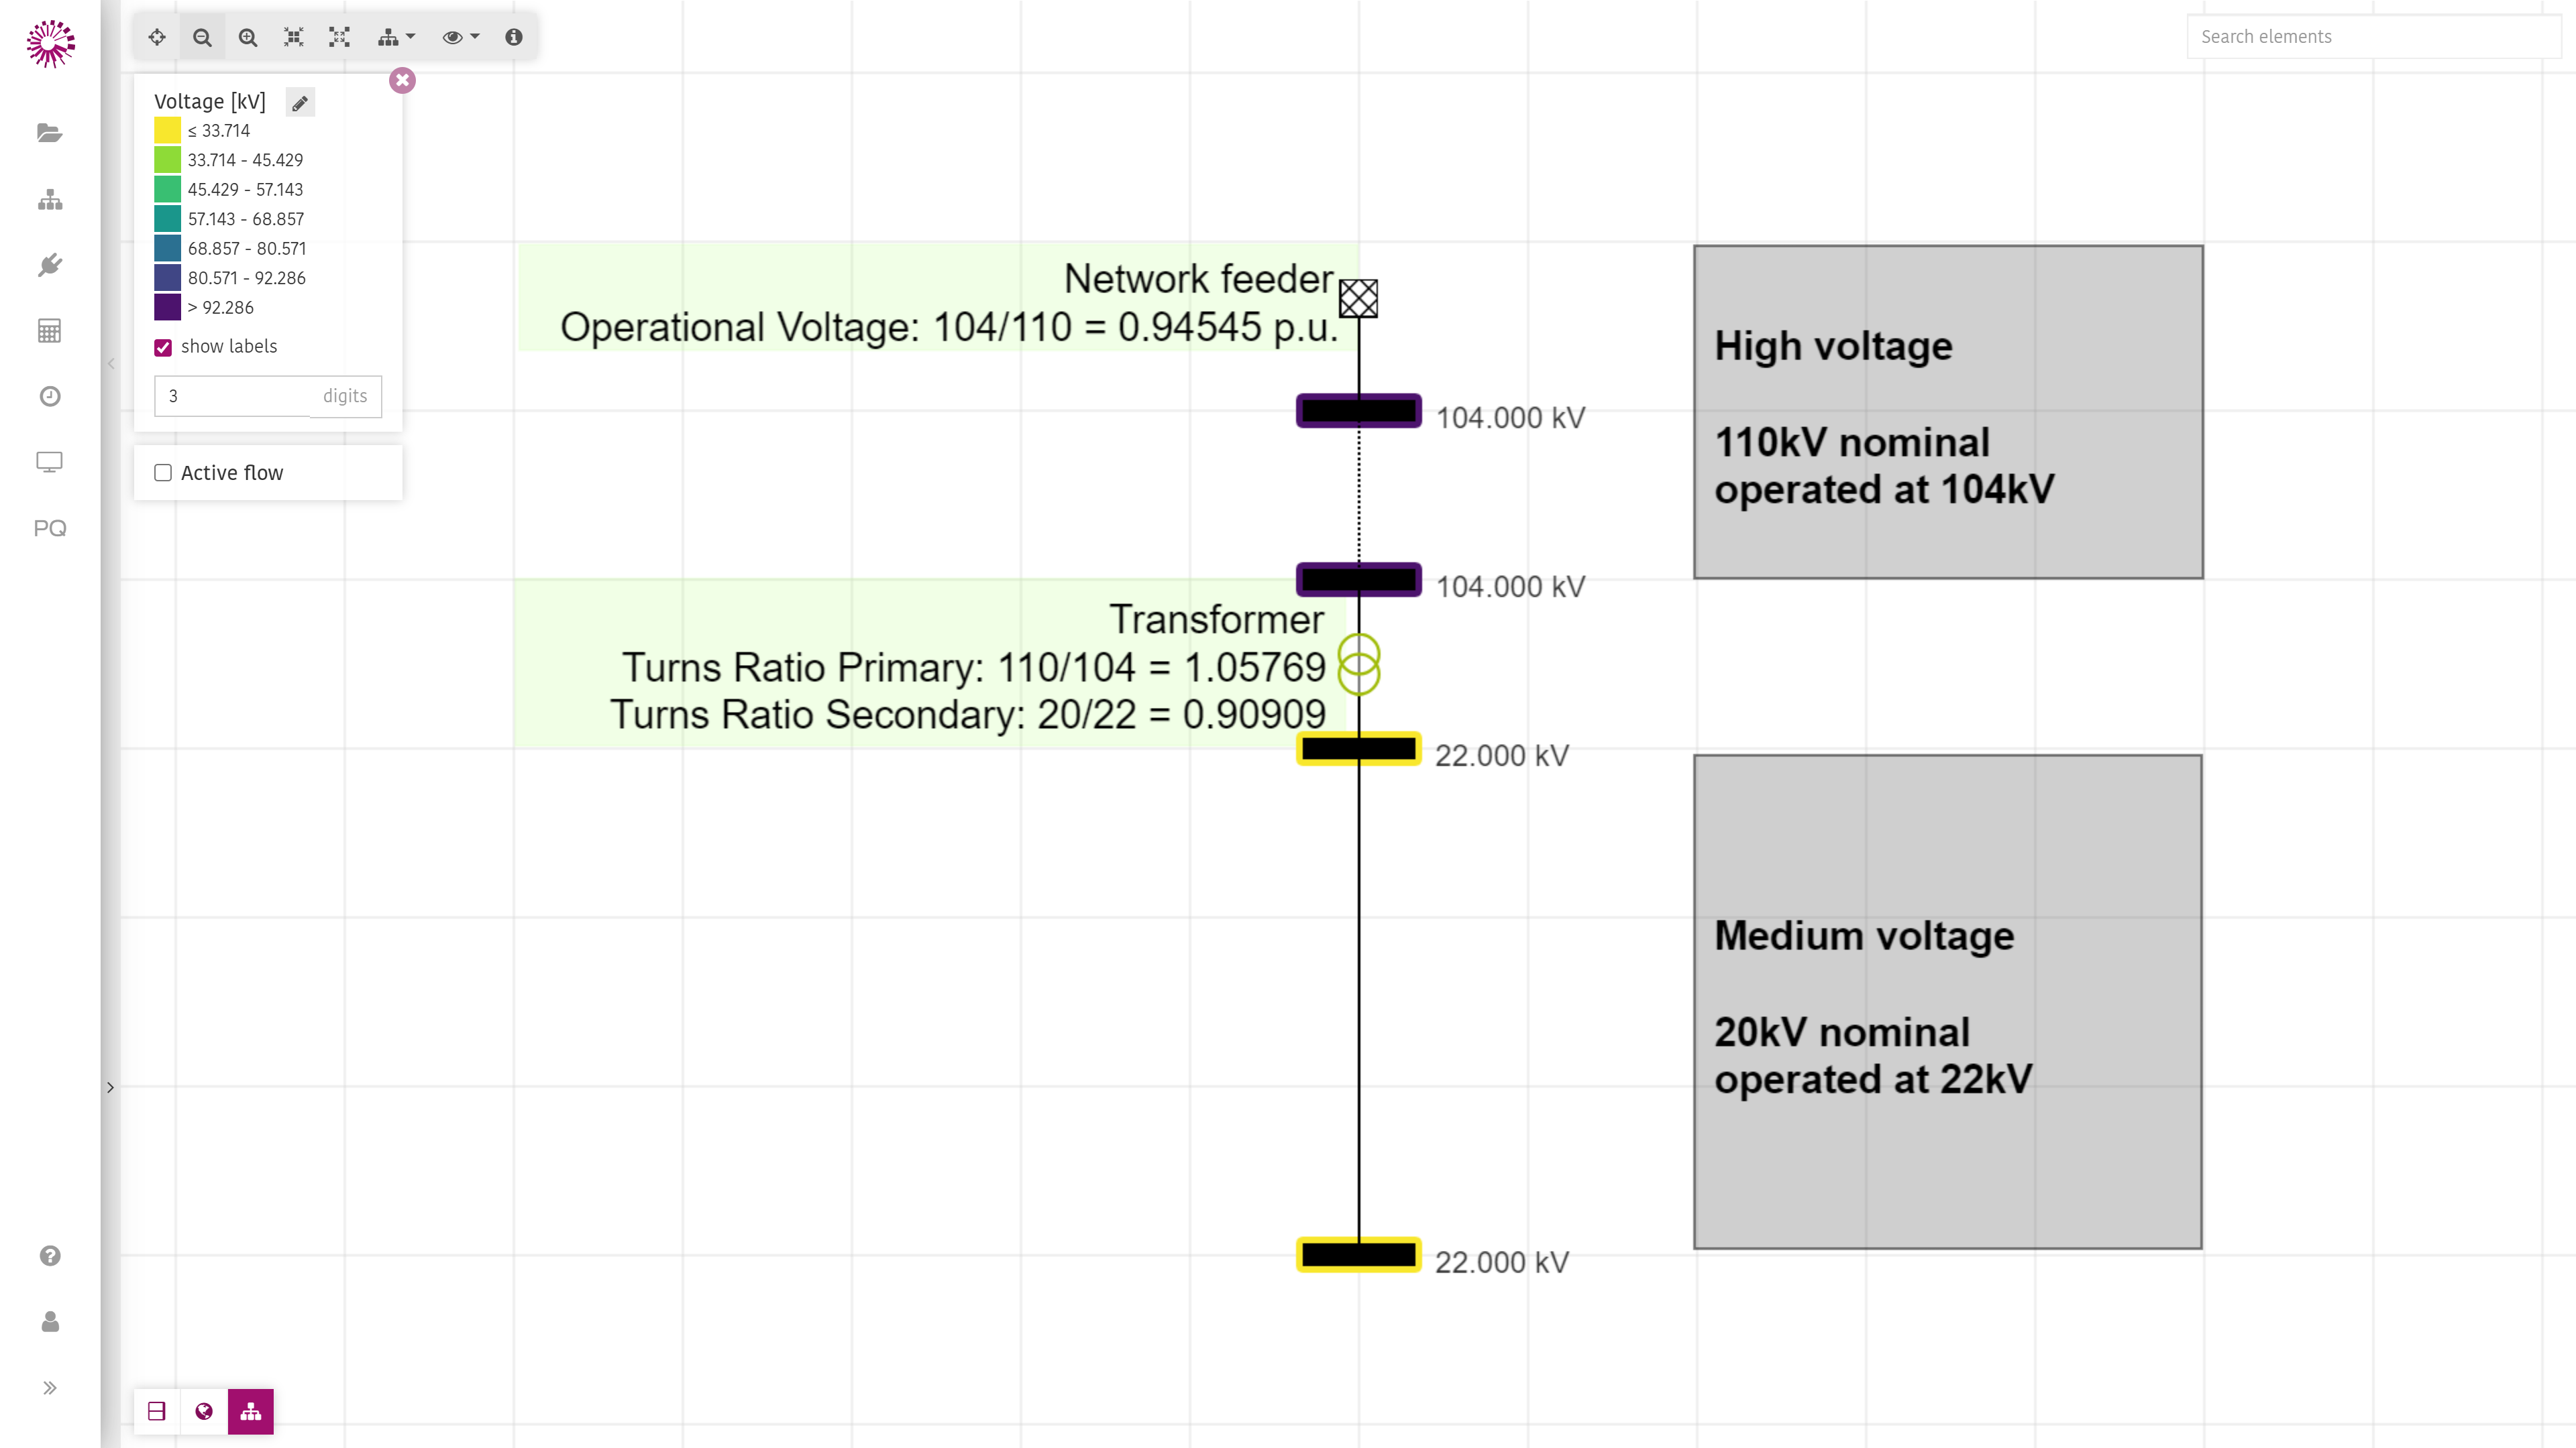Open the folder icon in left sidebar
The width and height of the screenshot is (2576, 1448).
click(x=50, y=133)
